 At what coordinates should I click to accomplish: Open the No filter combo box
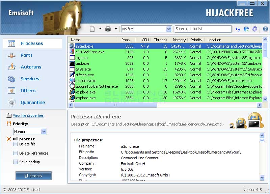click(146, 29)
